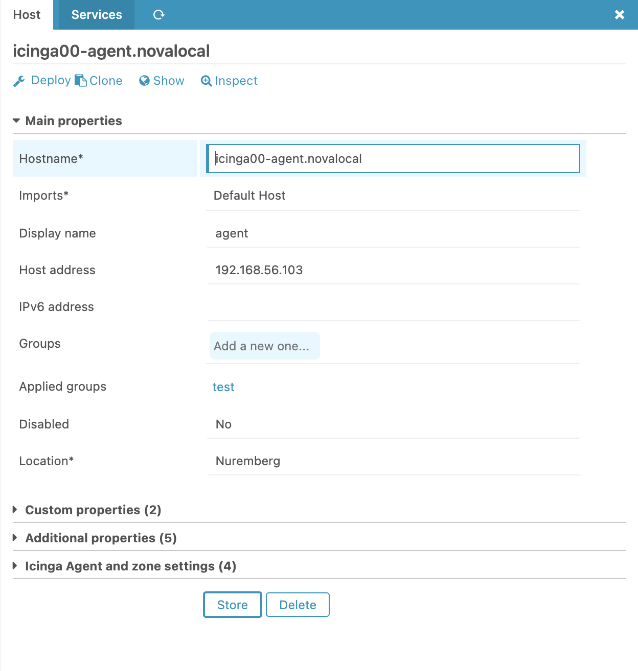Click the Clone icon next to Deploy
Image resolution: width=638 pixels, height=671 pixels.
(x=80, y=80)
